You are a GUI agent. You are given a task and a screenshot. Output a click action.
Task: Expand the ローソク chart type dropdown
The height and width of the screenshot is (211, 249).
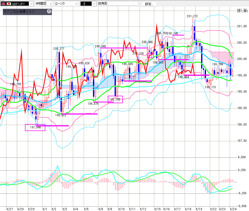(76, 4)
